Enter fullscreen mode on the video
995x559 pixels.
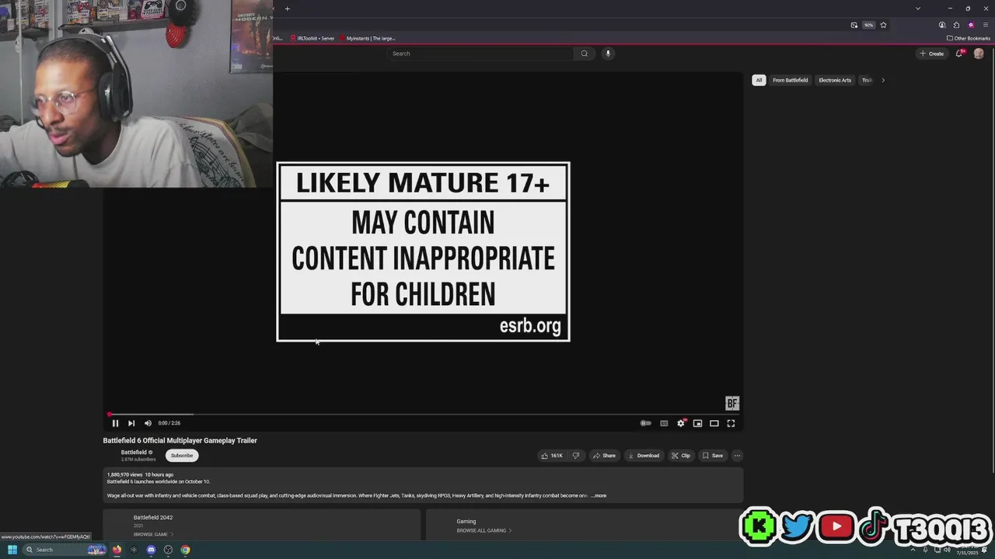[x=731, y=423]
